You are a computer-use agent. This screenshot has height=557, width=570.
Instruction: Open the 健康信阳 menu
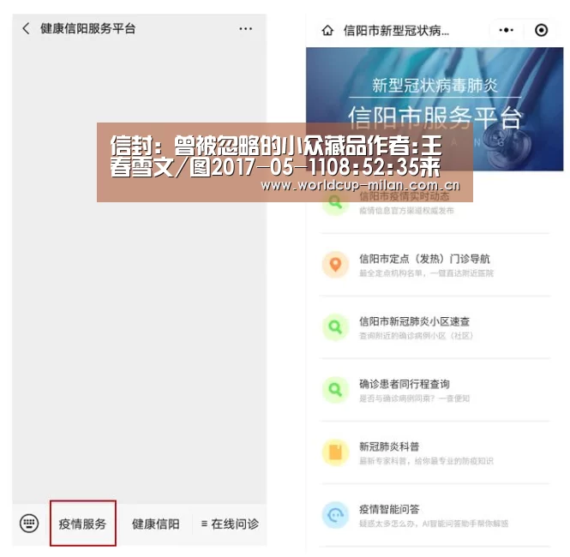(x=156, y=524)
